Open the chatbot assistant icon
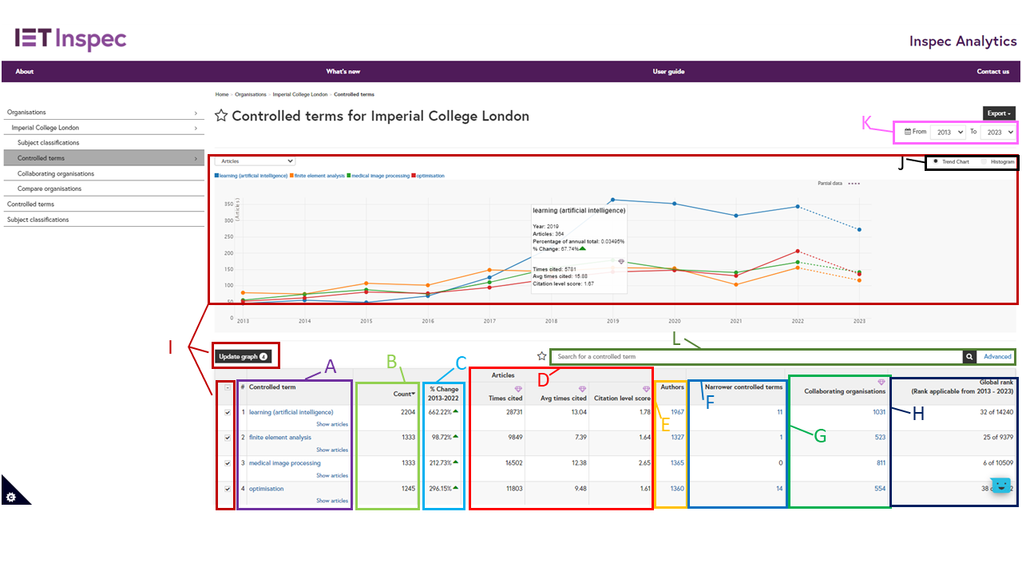This screenshot has width=1022, height=575. (x=1000, y=486)
